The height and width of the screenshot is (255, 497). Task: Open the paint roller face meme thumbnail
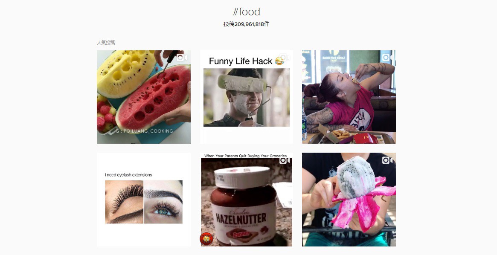[246, 97]
